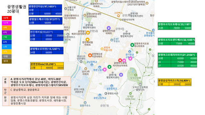Select the 광명4동 행정복지센터 icon
Image resolution: width=205 pixels, height=115 pixels.
(127, 31)
